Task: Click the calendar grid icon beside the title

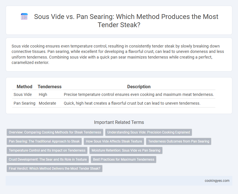Action: 24,16
